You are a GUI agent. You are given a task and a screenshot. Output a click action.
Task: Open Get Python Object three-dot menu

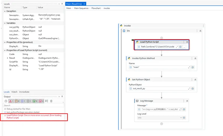coord(192,80)
